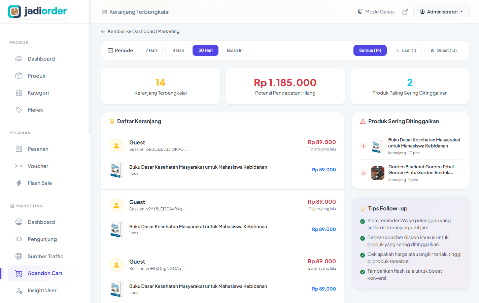The height and width of the screenshot is (303, 479).
Task: Open Produk from the sidebar
Action: [36, 76]
